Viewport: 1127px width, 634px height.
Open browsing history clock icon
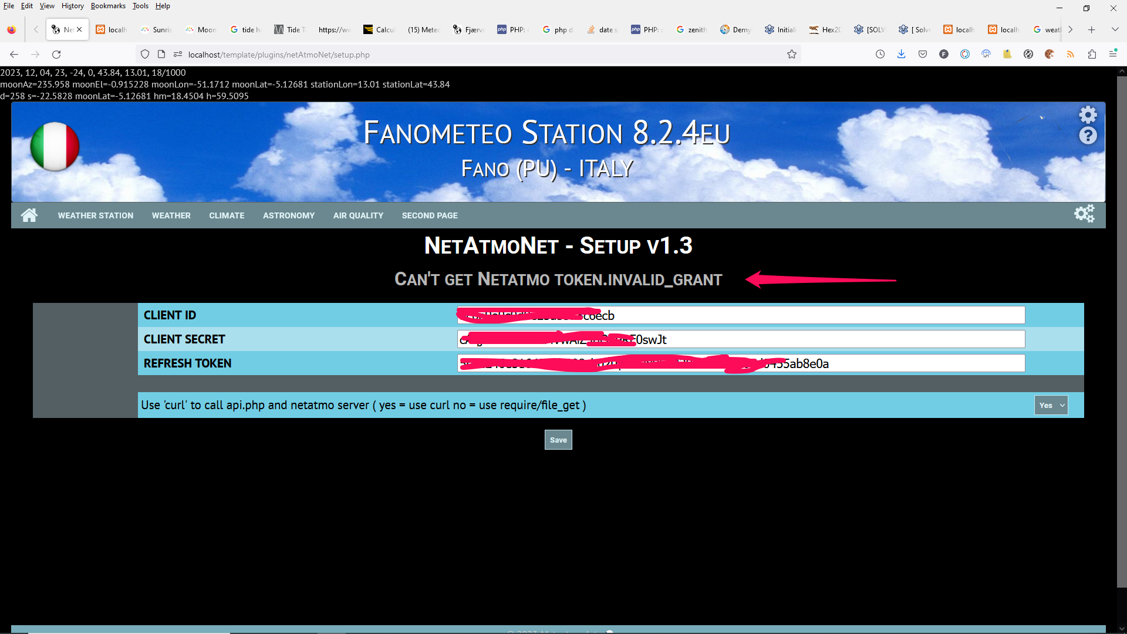pos(880,55)
